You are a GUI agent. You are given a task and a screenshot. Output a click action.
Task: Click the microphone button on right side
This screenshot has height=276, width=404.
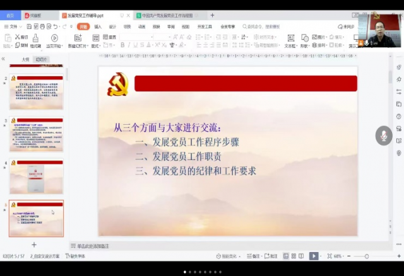click(x=383, y=135)
